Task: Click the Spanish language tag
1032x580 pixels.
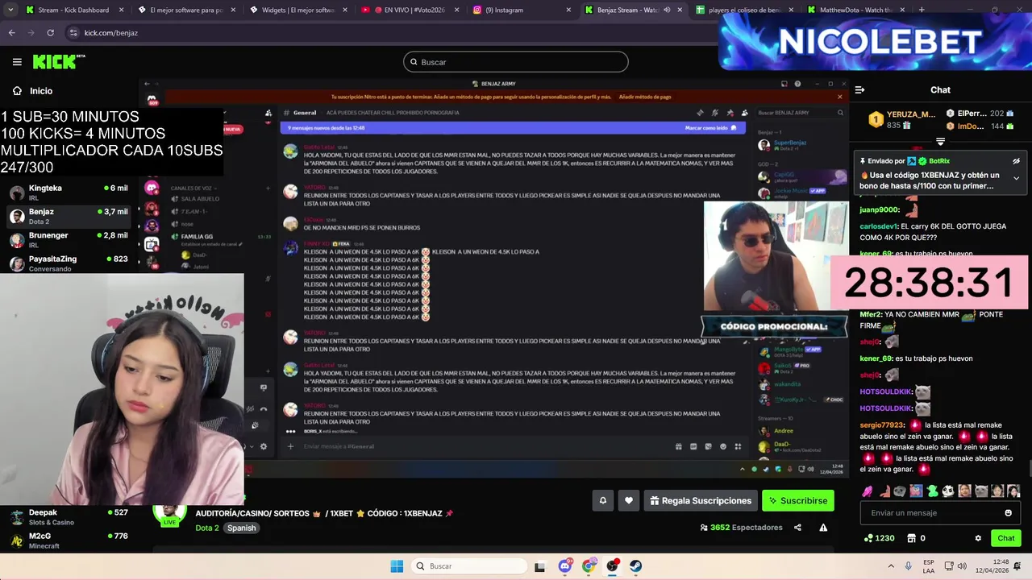Action: (x=241, y=528)
